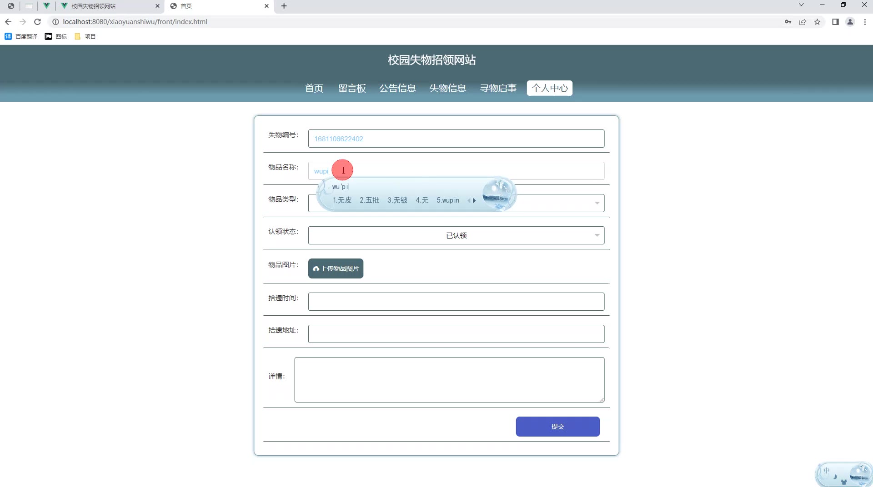Close the 校园失物招领网站 tab

pos(157,6)
